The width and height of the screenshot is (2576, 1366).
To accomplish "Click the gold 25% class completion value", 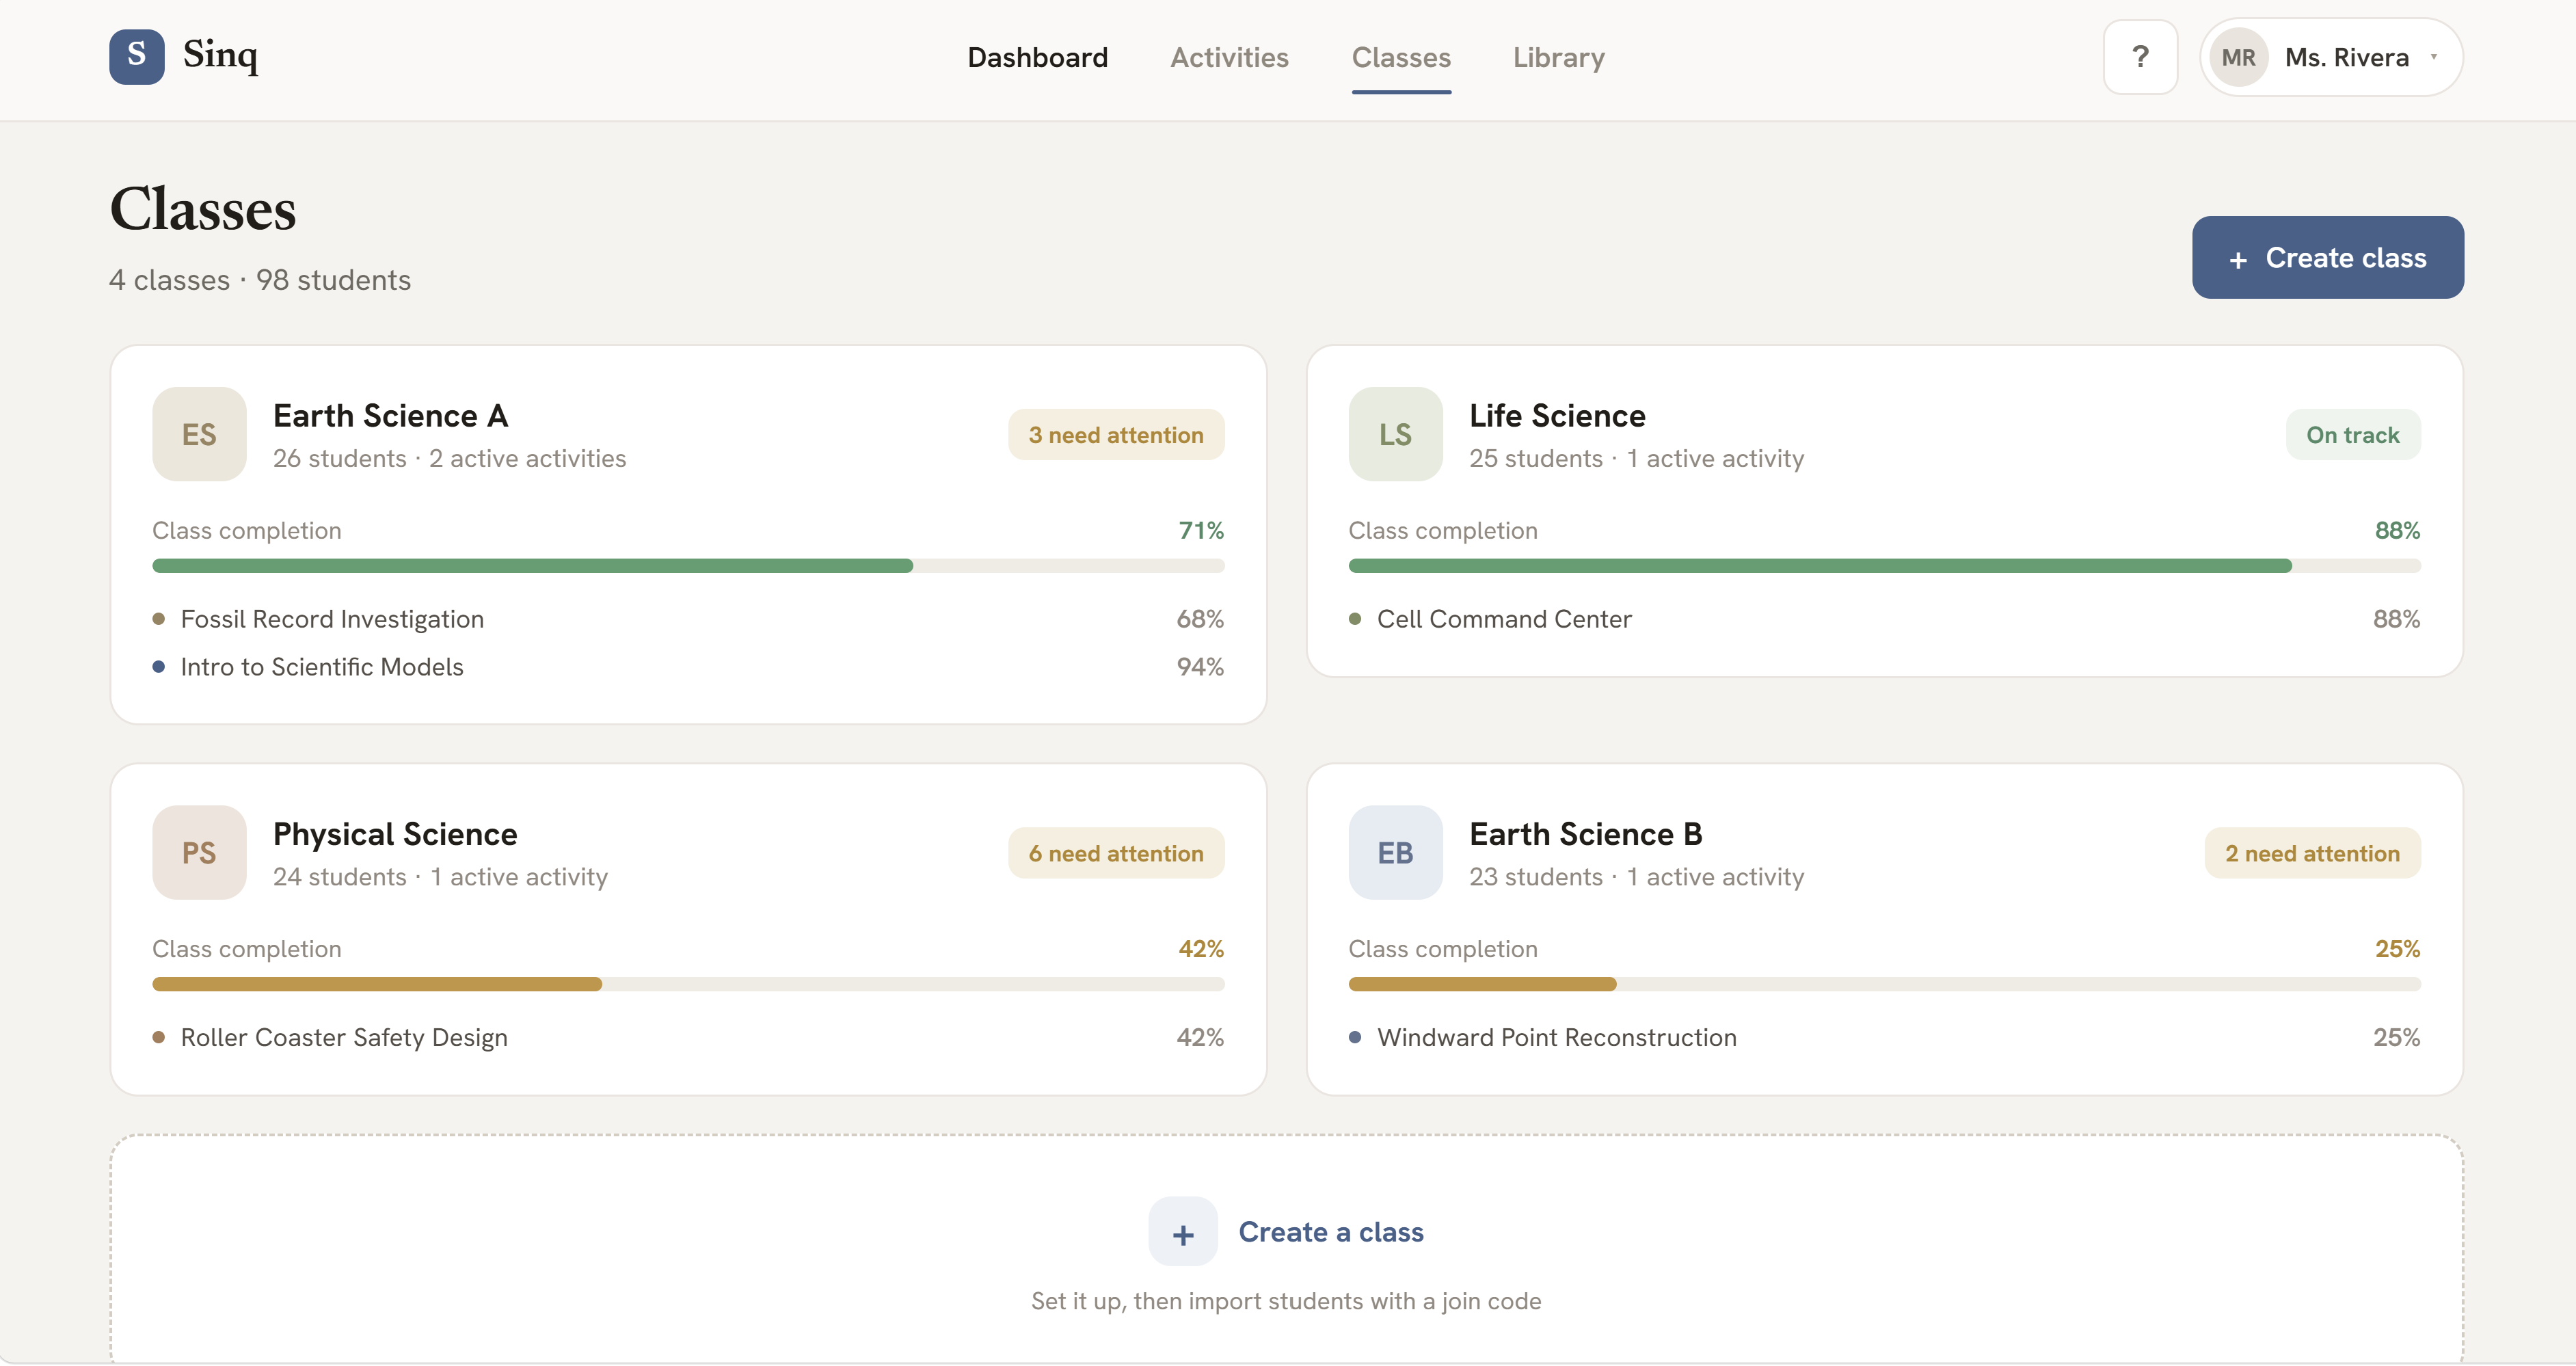I will [x=2397, y=948].
